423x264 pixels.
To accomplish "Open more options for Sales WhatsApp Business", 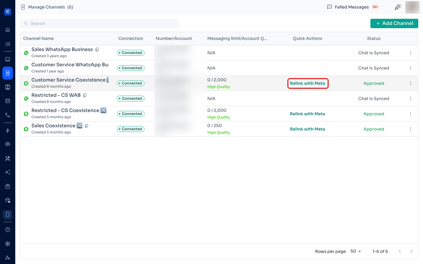I will click(411, 53).
